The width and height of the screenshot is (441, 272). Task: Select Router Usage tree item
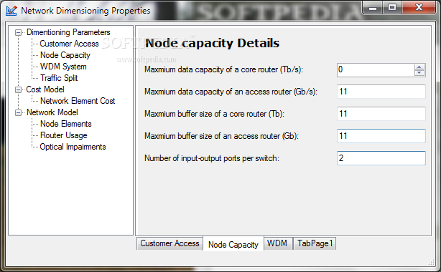pyautogui.click(x=63, y=135)
